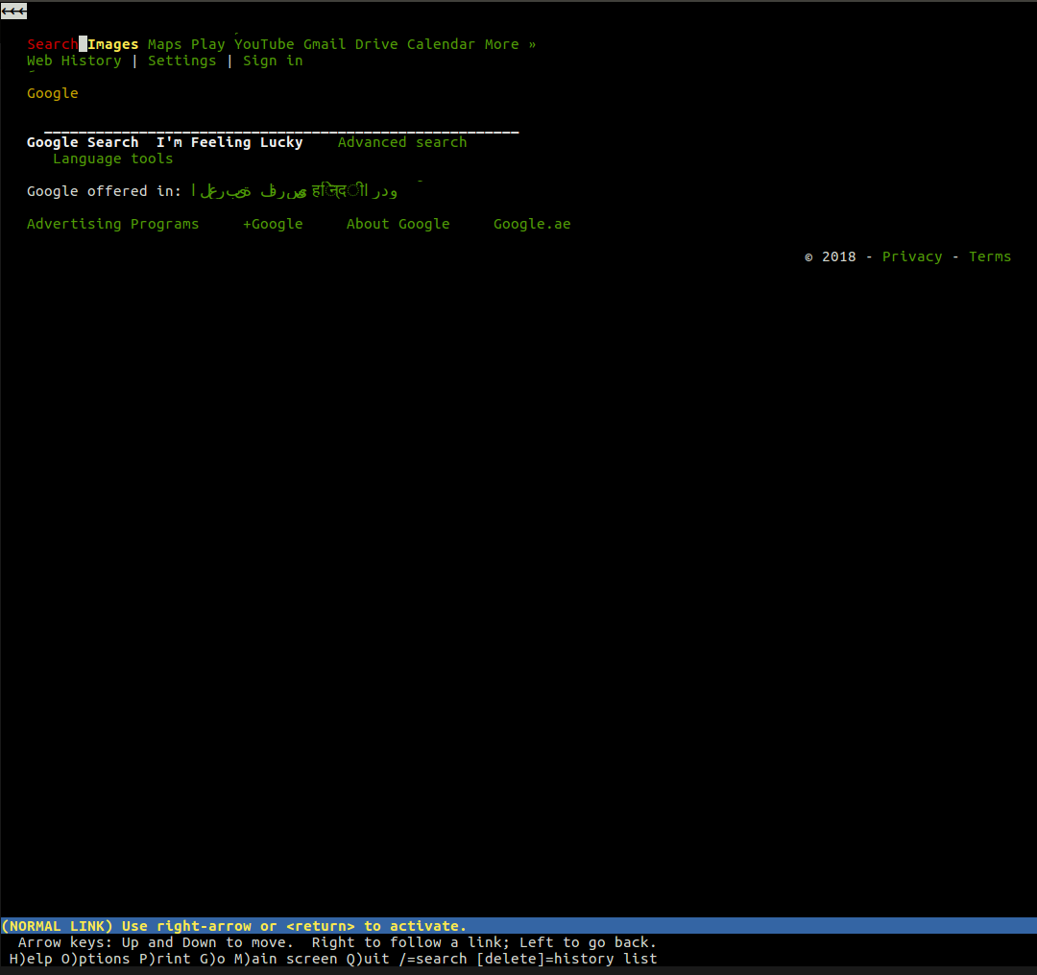
Task: Click the red Search text
Action: tap(52, 44)
